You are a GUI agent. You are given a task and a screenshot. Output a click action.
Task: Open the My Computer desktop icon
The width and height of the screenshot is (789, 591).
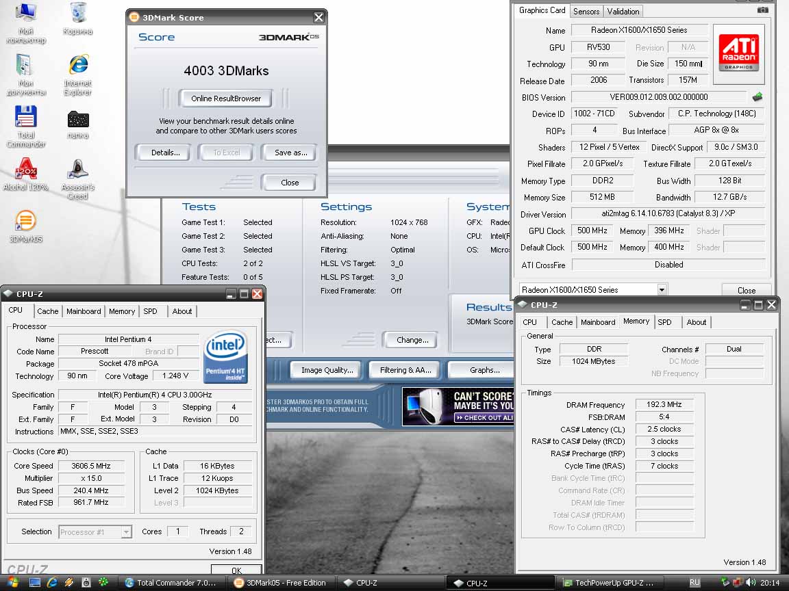pyautogui.click(x=25, y=23)
